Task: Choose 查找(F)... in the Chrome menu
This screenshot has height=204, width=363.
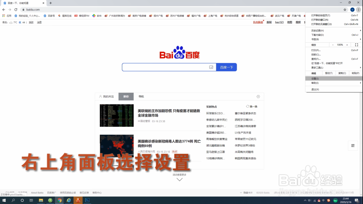Action: (x=334, y=59)
